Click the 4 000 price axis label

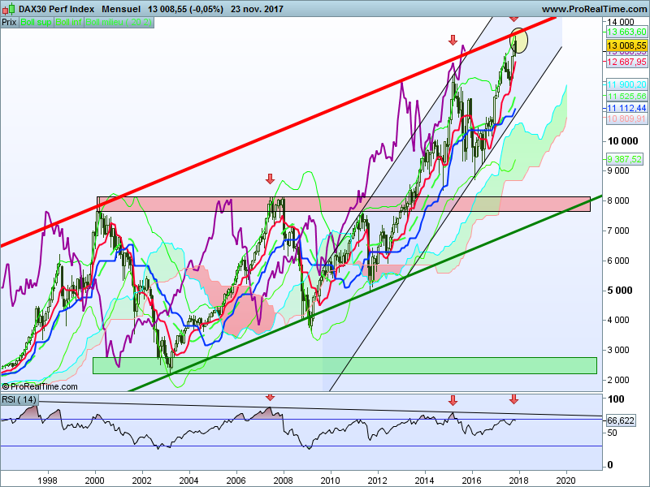pyautogui.click(x=618, y=320)
